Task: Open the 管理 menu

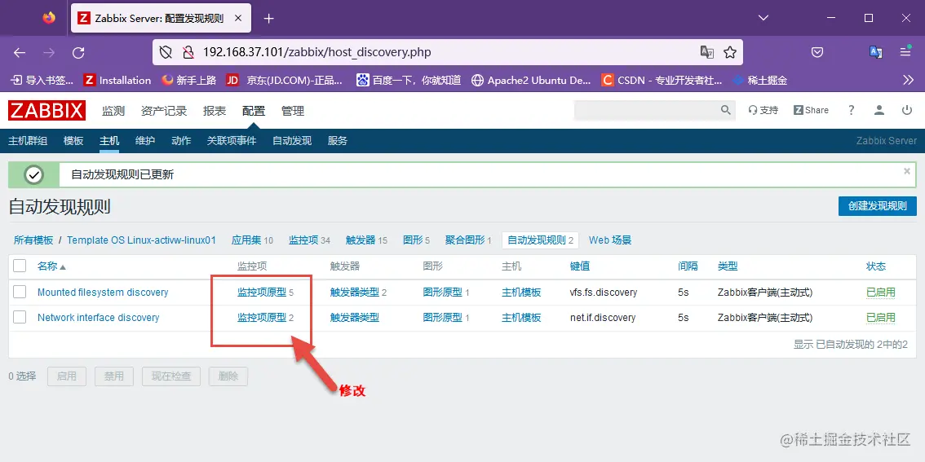Action: tap(293, 111)
